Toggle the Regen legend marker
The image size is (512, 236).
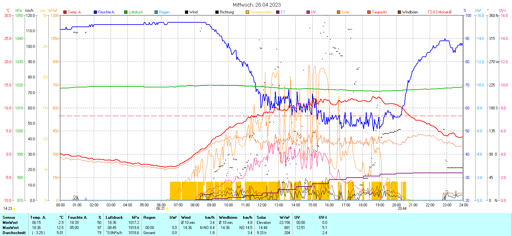pos(156,12)
